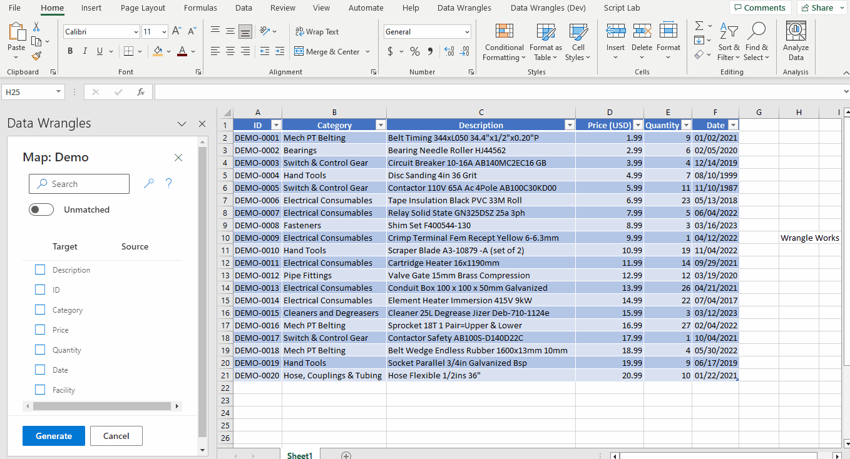Click the magic wand auto-map icon

pyautogui.click(x=149, y=183)
